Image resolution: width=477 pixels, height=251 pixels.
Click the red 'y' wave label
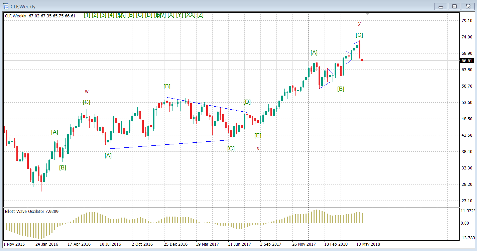[359, 23]
